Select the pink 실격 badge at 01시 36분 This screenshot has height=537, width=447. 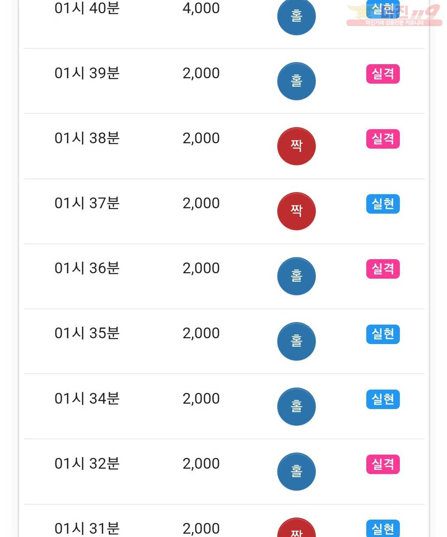(x=383, y=269)
